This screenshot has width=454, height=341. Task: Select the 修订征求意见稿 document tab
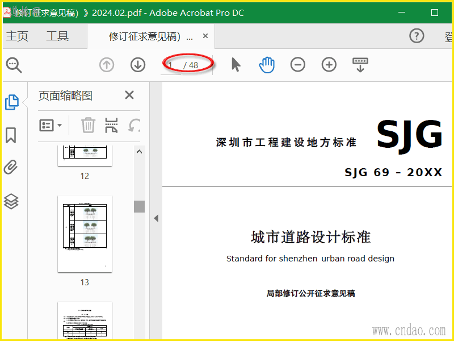tap(150, 36)
